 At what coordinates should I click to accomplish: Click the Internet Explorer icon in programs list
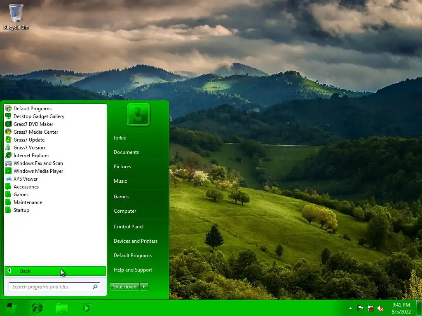click(x=8, y=155)
